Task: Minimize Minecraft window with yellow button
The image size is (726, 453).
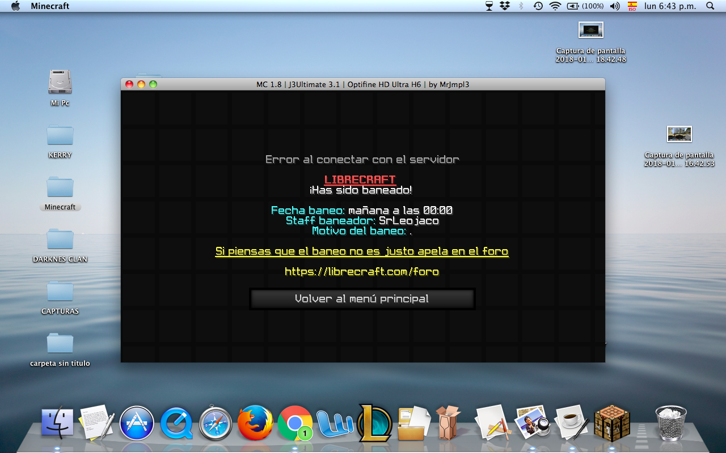Action: [141, 84]
